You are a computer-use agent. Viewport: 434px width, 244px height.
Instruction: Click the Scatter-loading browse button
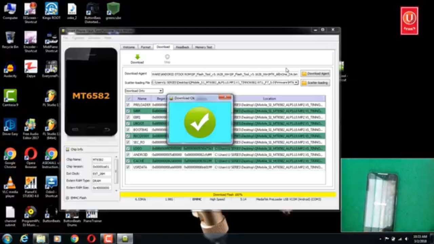click(x=315, y=83)
